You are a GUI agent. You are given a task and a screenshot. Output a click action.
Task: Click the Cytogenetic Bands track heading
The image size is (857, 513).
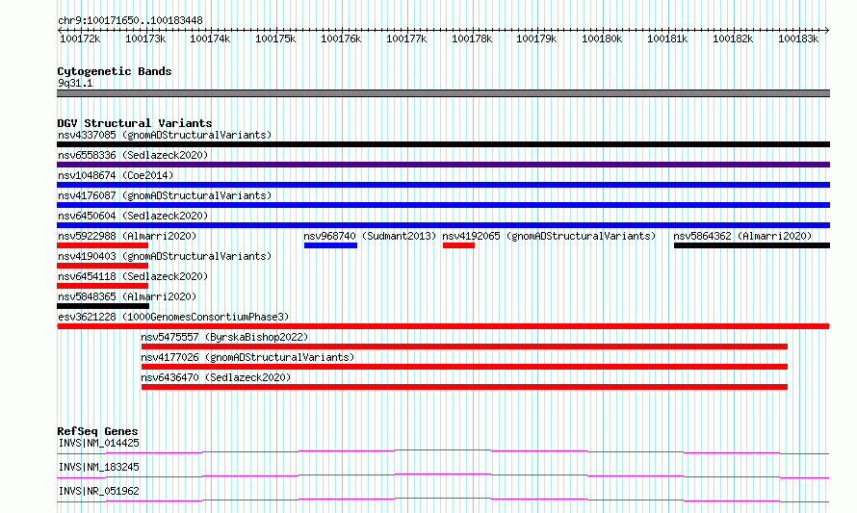(115, 71)
